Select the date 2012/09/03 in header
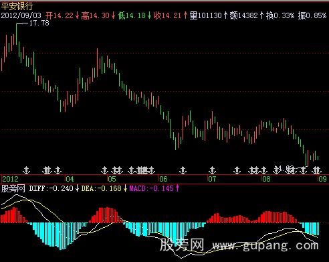The height and width of the screenshot is (262, 329). pos(21,15)
